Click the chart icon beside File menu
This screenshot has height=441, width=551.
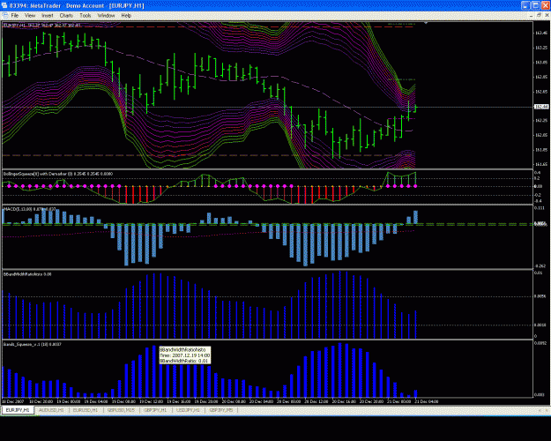pos(5,16)
